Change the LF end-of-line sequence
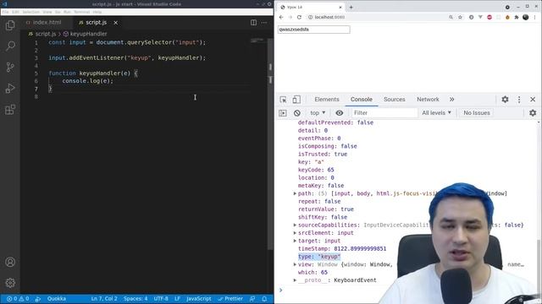 (177, 299)
